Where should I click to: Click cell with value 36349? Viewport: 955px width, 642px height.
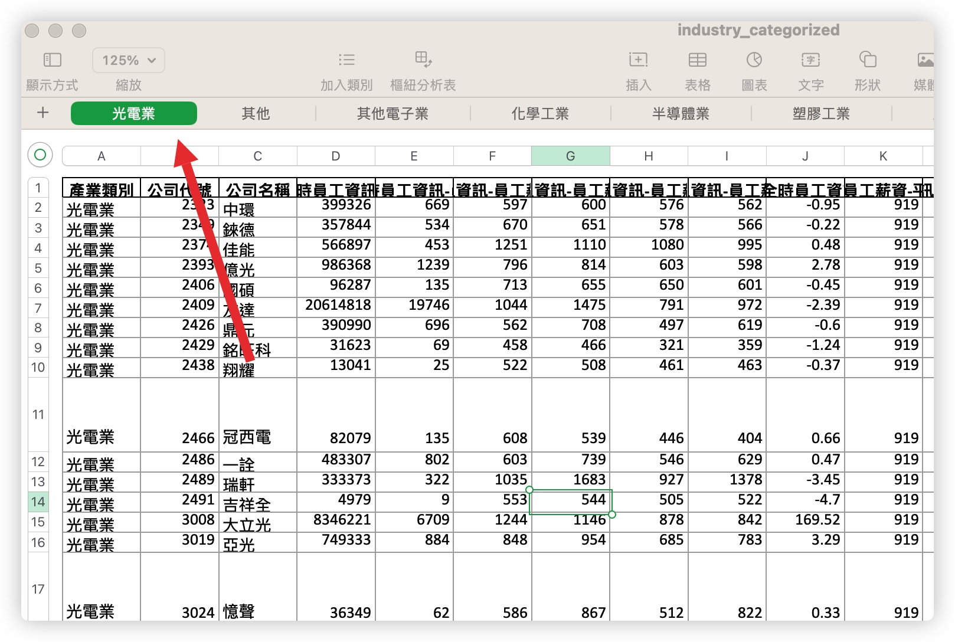click(x=336, y=587)
